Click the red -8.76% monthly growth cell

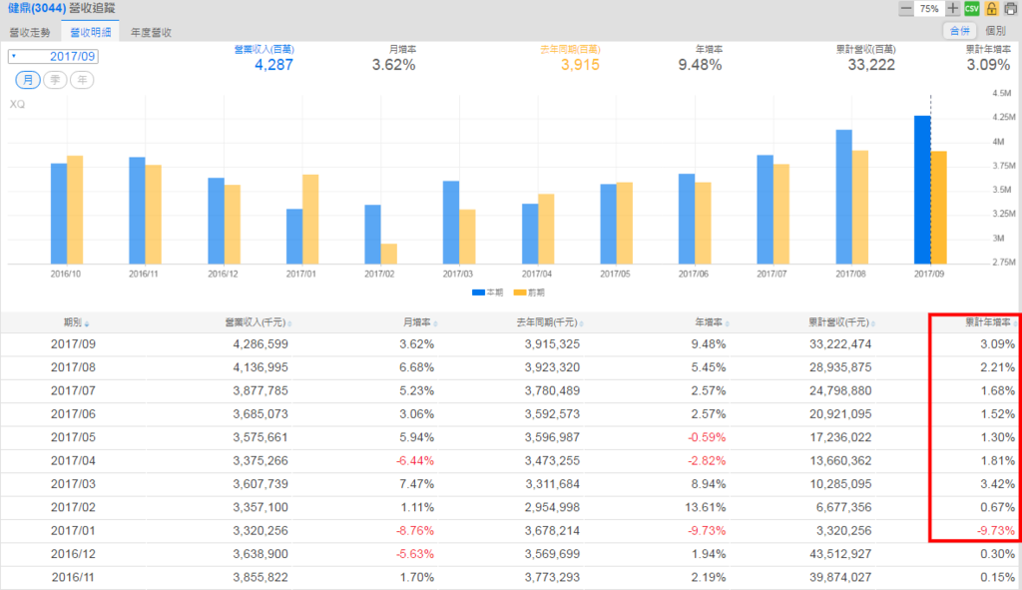point(415,531)
